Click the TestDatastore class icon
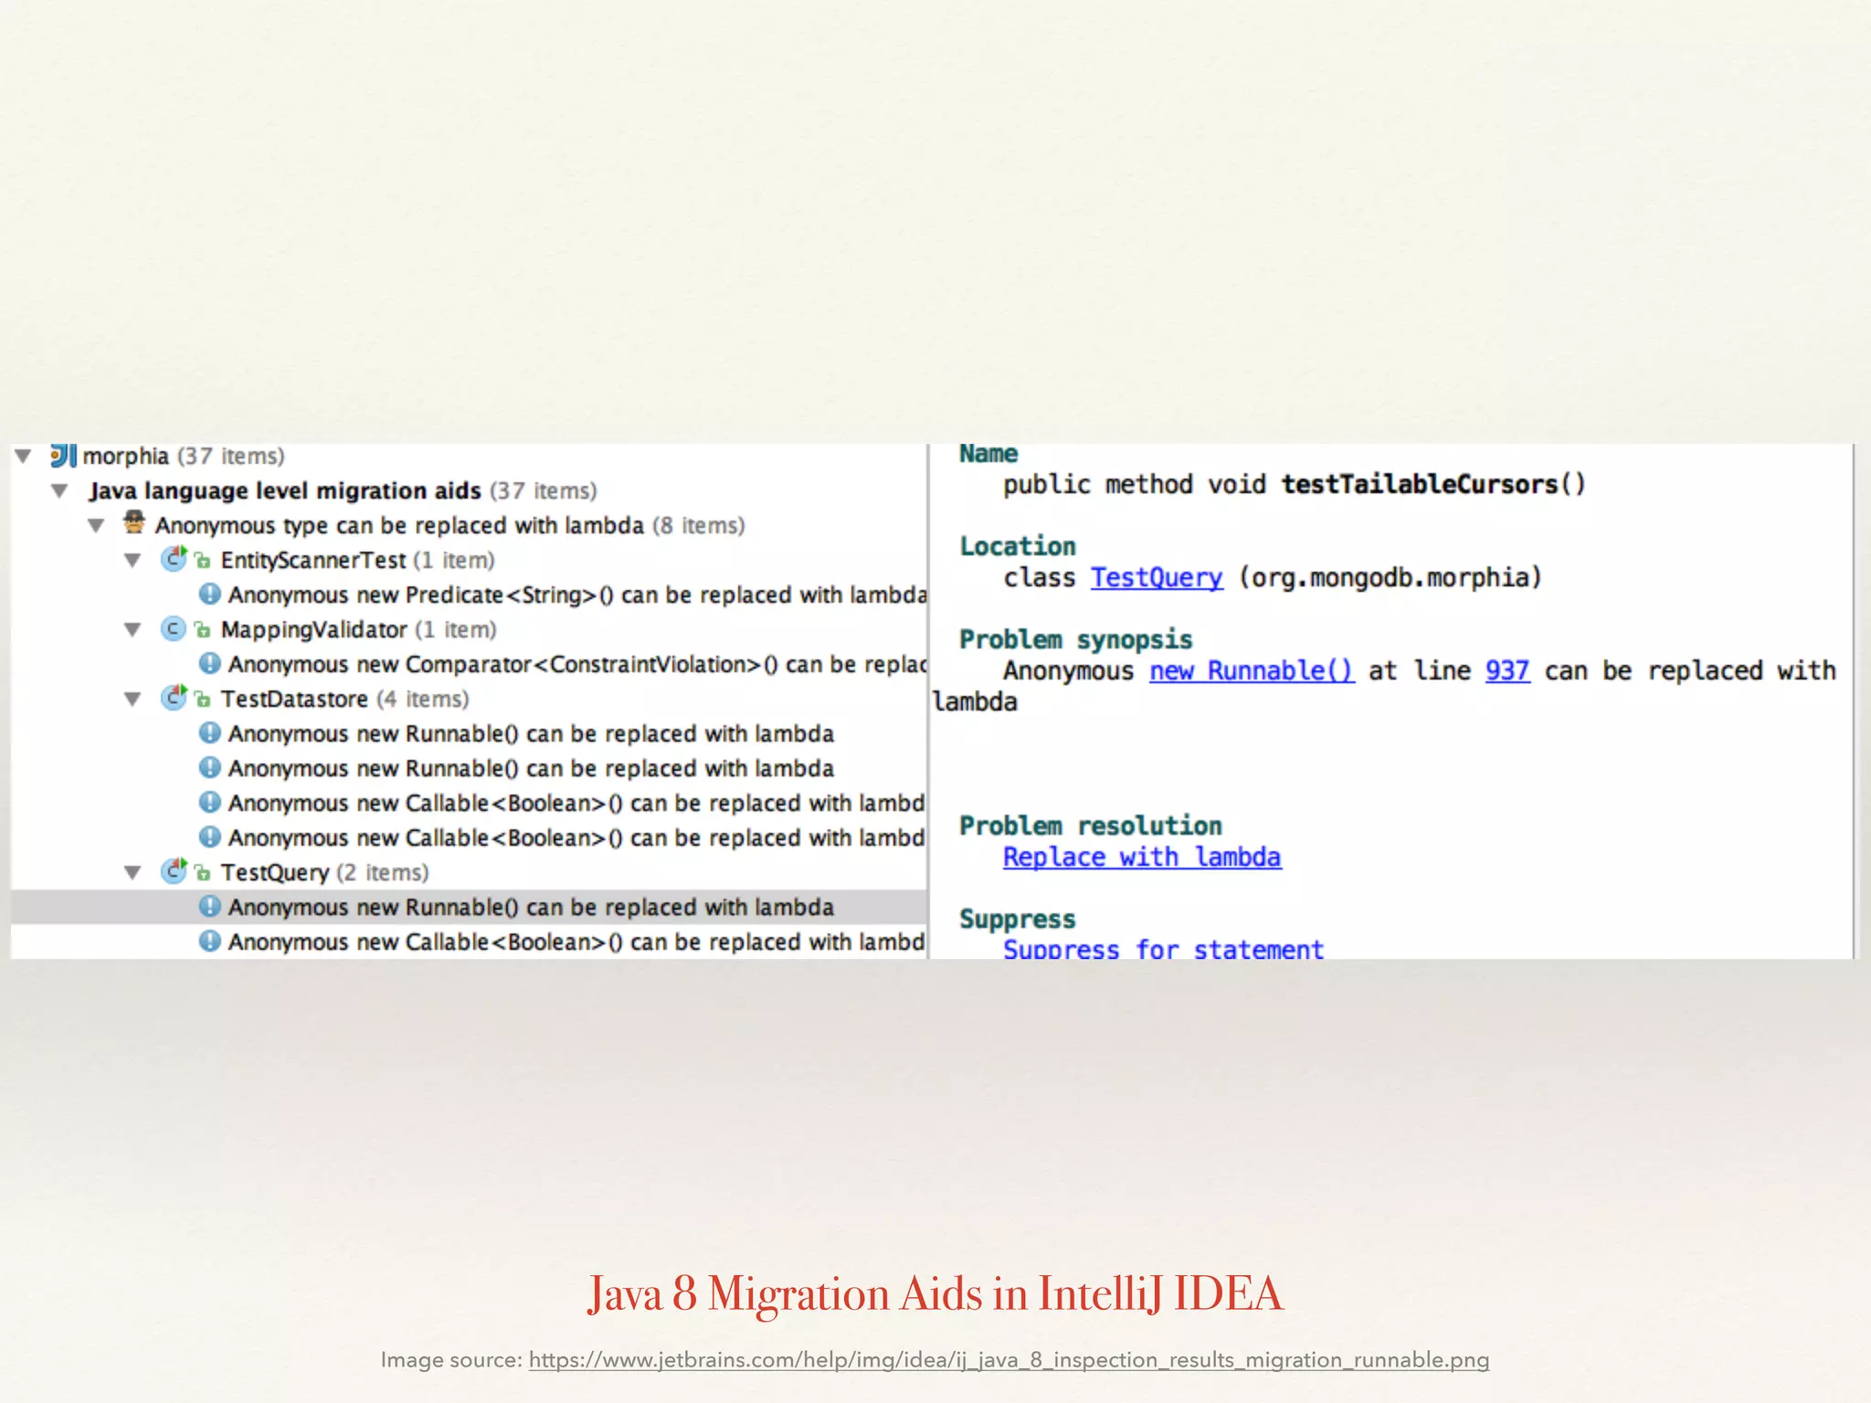The image size is (1871, 1403). point(174,698)
